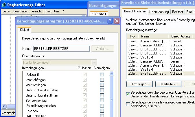Click the Registry Editor title bar icon
195x117 pixels.
click(x=4, y=5)
